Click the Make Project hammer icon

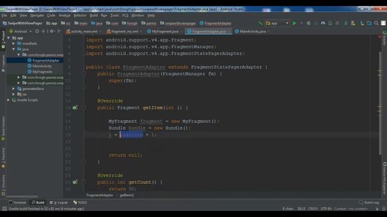[x=260, y=23]
